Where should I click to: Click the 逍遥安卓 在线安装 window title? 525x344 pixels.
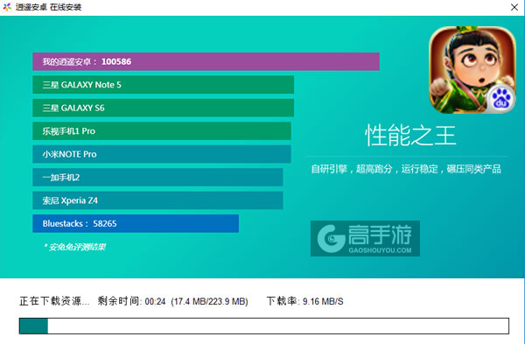tap(48, 7)
